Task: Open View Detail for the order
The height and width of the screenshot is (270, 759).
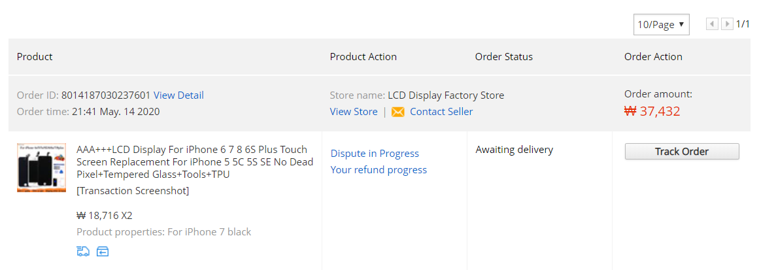Action: 178,95
